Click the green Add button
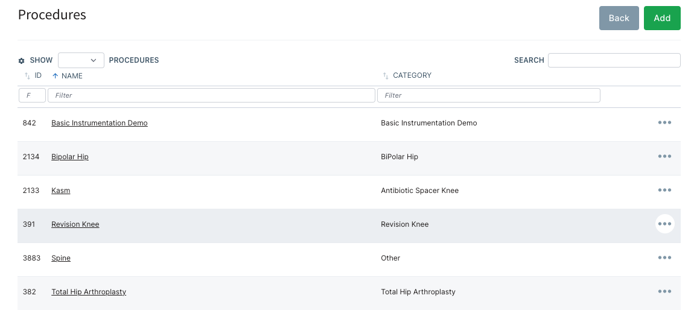Image resolution: width=694 pixels, height=310 pixels. pos(662,18)
